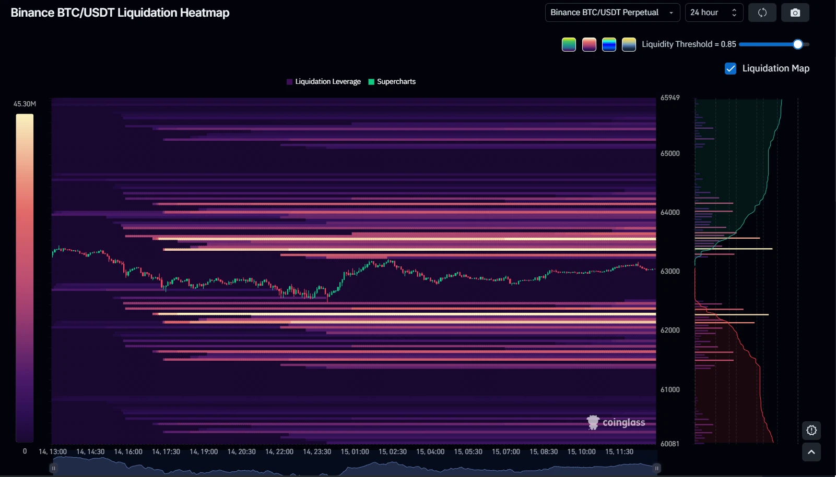This screenshot has width=836, height=477.
Task: Uncheck the Liquidation Map checkbox
Action: [x=731, y=68]
